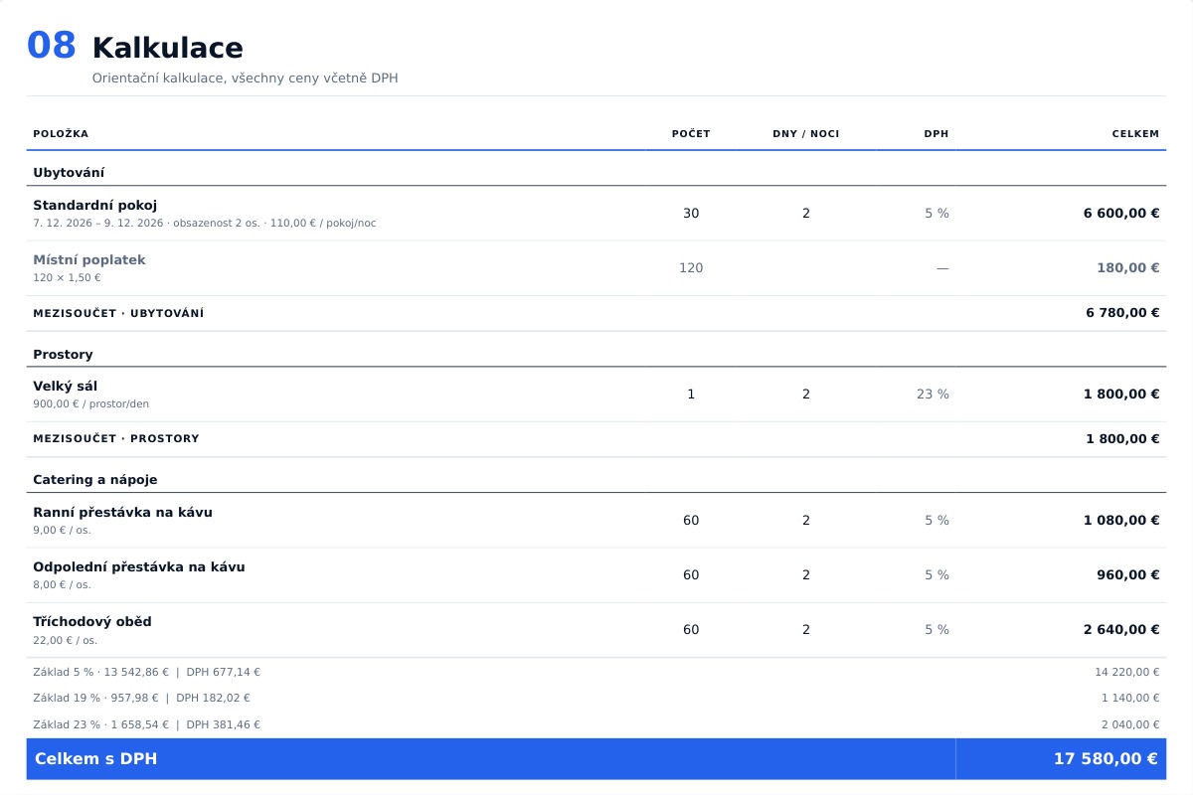
Task: Click the "Velký sál" item name
Action: [x=66, y=386]
